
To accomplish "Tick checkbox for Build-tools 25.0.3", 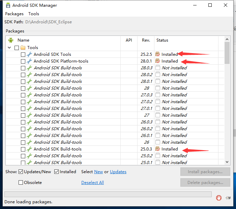I will click(x=23, y=149).
